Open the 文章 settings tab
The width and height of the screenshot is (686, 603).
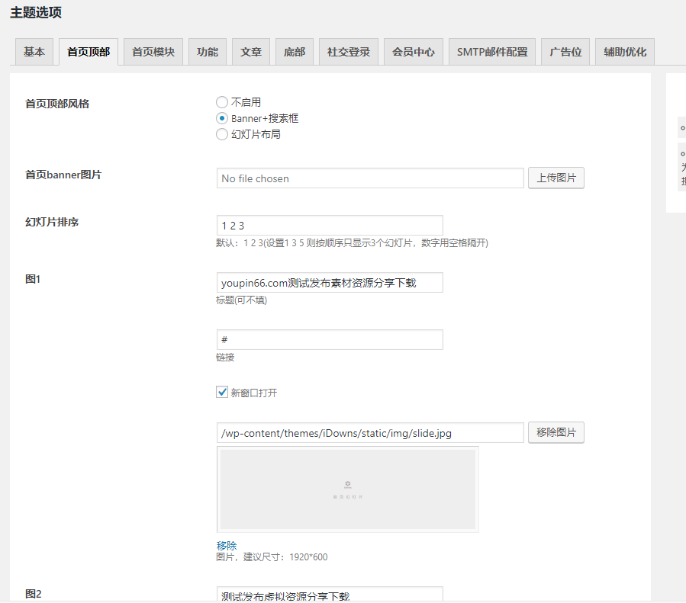(x=251, y=51)
